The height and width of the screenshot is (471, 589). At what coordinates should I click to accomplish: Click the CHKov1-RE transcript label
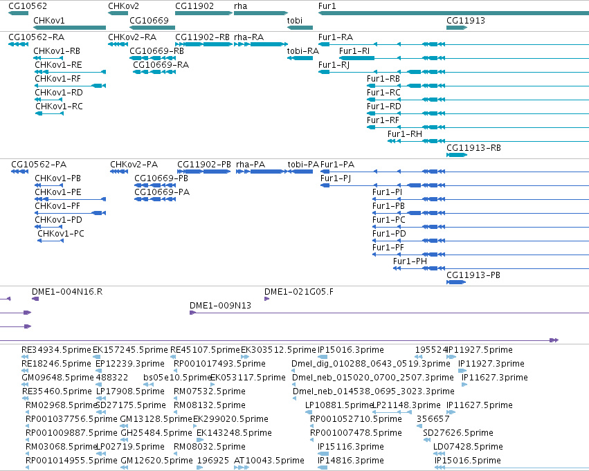(x=58, y=65)
